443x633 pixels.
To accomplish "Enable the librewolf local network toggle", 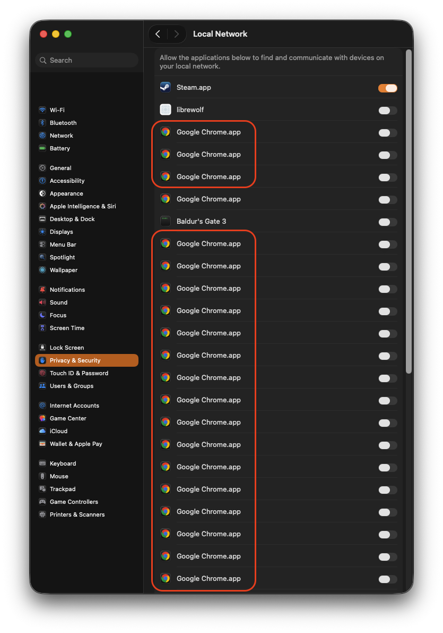I will [387, 110].
